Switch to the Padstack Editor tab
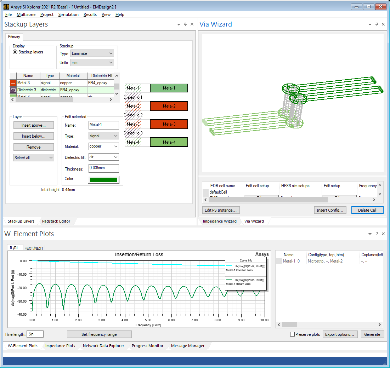This screenshot has height=368, width=390. [x=56, y=221]
